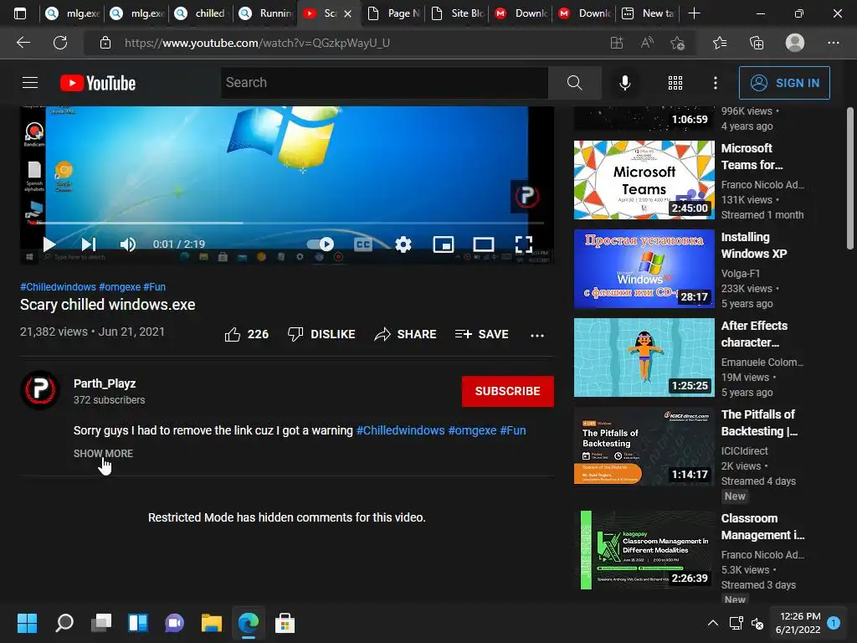The image size is (857, 643).
Task: Open the Edge profile avatar
Action: pos(795,43)
